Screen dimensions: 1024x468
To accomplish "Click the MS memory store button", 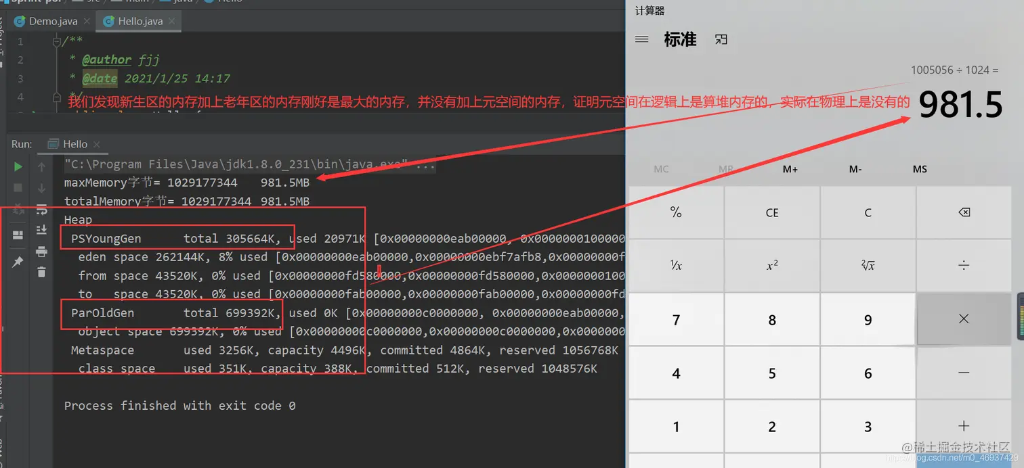I will (x=920, y=169).
